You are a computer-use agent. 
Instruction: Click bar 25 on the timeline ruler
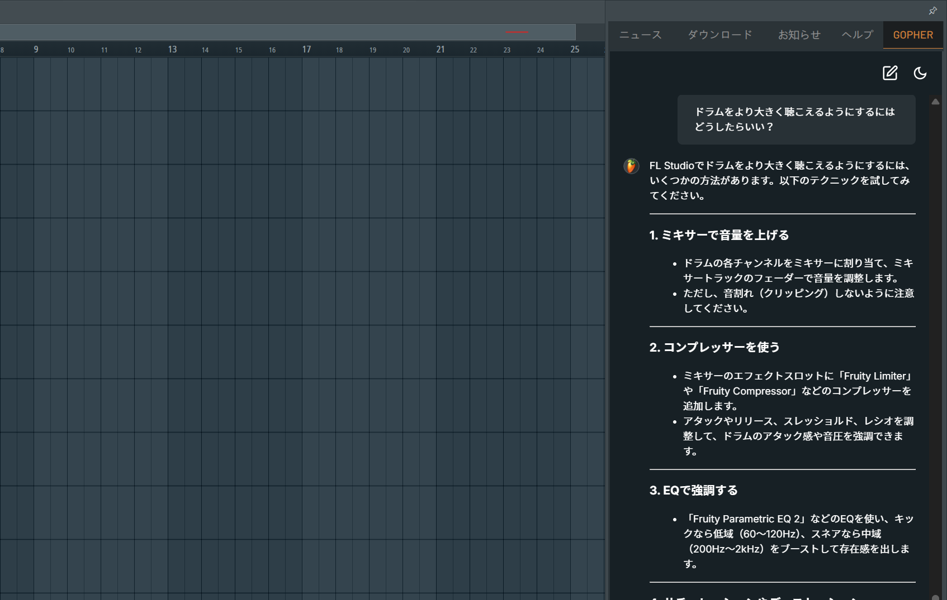[x=575, y=49]
